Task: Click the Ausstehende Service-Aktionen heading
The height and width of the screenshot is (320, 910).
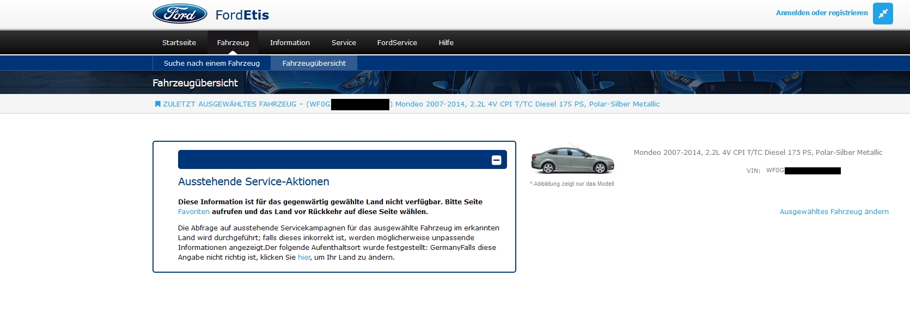Action: pyautogui.click(x=253, y=182)
